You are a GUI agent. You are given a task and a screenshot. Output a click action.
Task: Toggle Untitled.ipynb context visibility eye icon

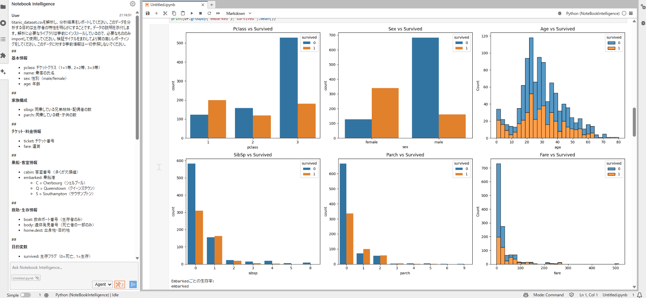coord(37,278)
